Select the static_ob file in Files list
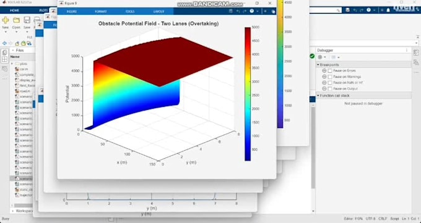421x223 pixels. pos(24,190)
